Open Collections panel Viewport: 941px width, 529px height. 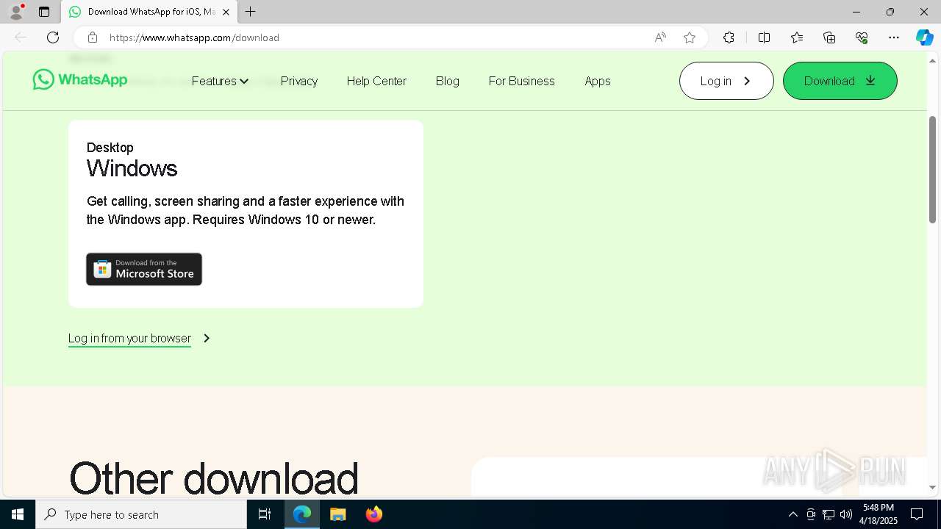click(x=829, y=37)
